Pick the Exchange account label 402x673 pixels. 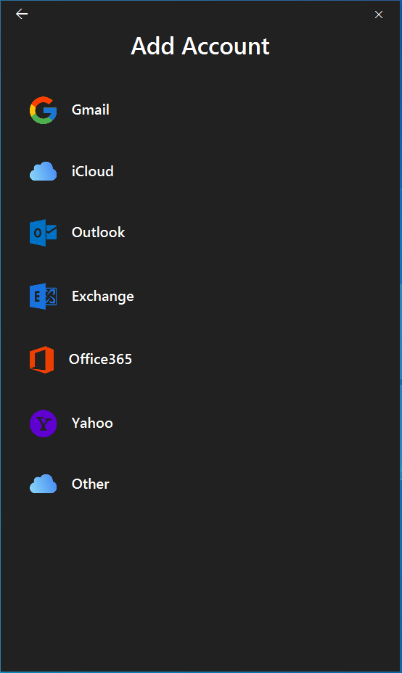click(x=102, y=297)
